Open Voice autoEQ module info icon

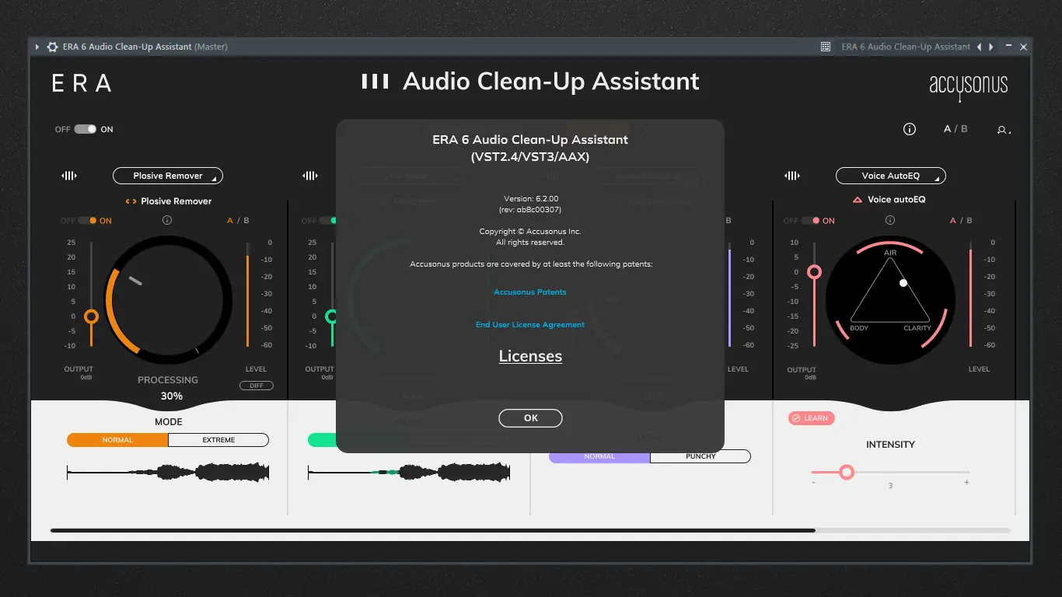coord(890,221)
